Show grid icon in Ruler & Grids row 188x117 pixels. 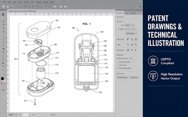pyautogui.click(x=132, y=39)
